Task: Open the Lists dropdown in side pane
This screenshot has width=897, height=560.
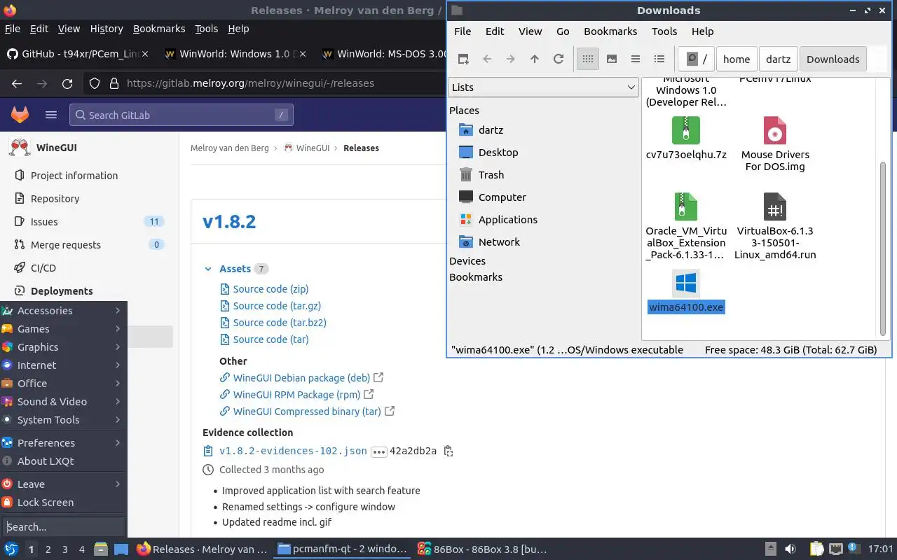Action: [543, 87]
